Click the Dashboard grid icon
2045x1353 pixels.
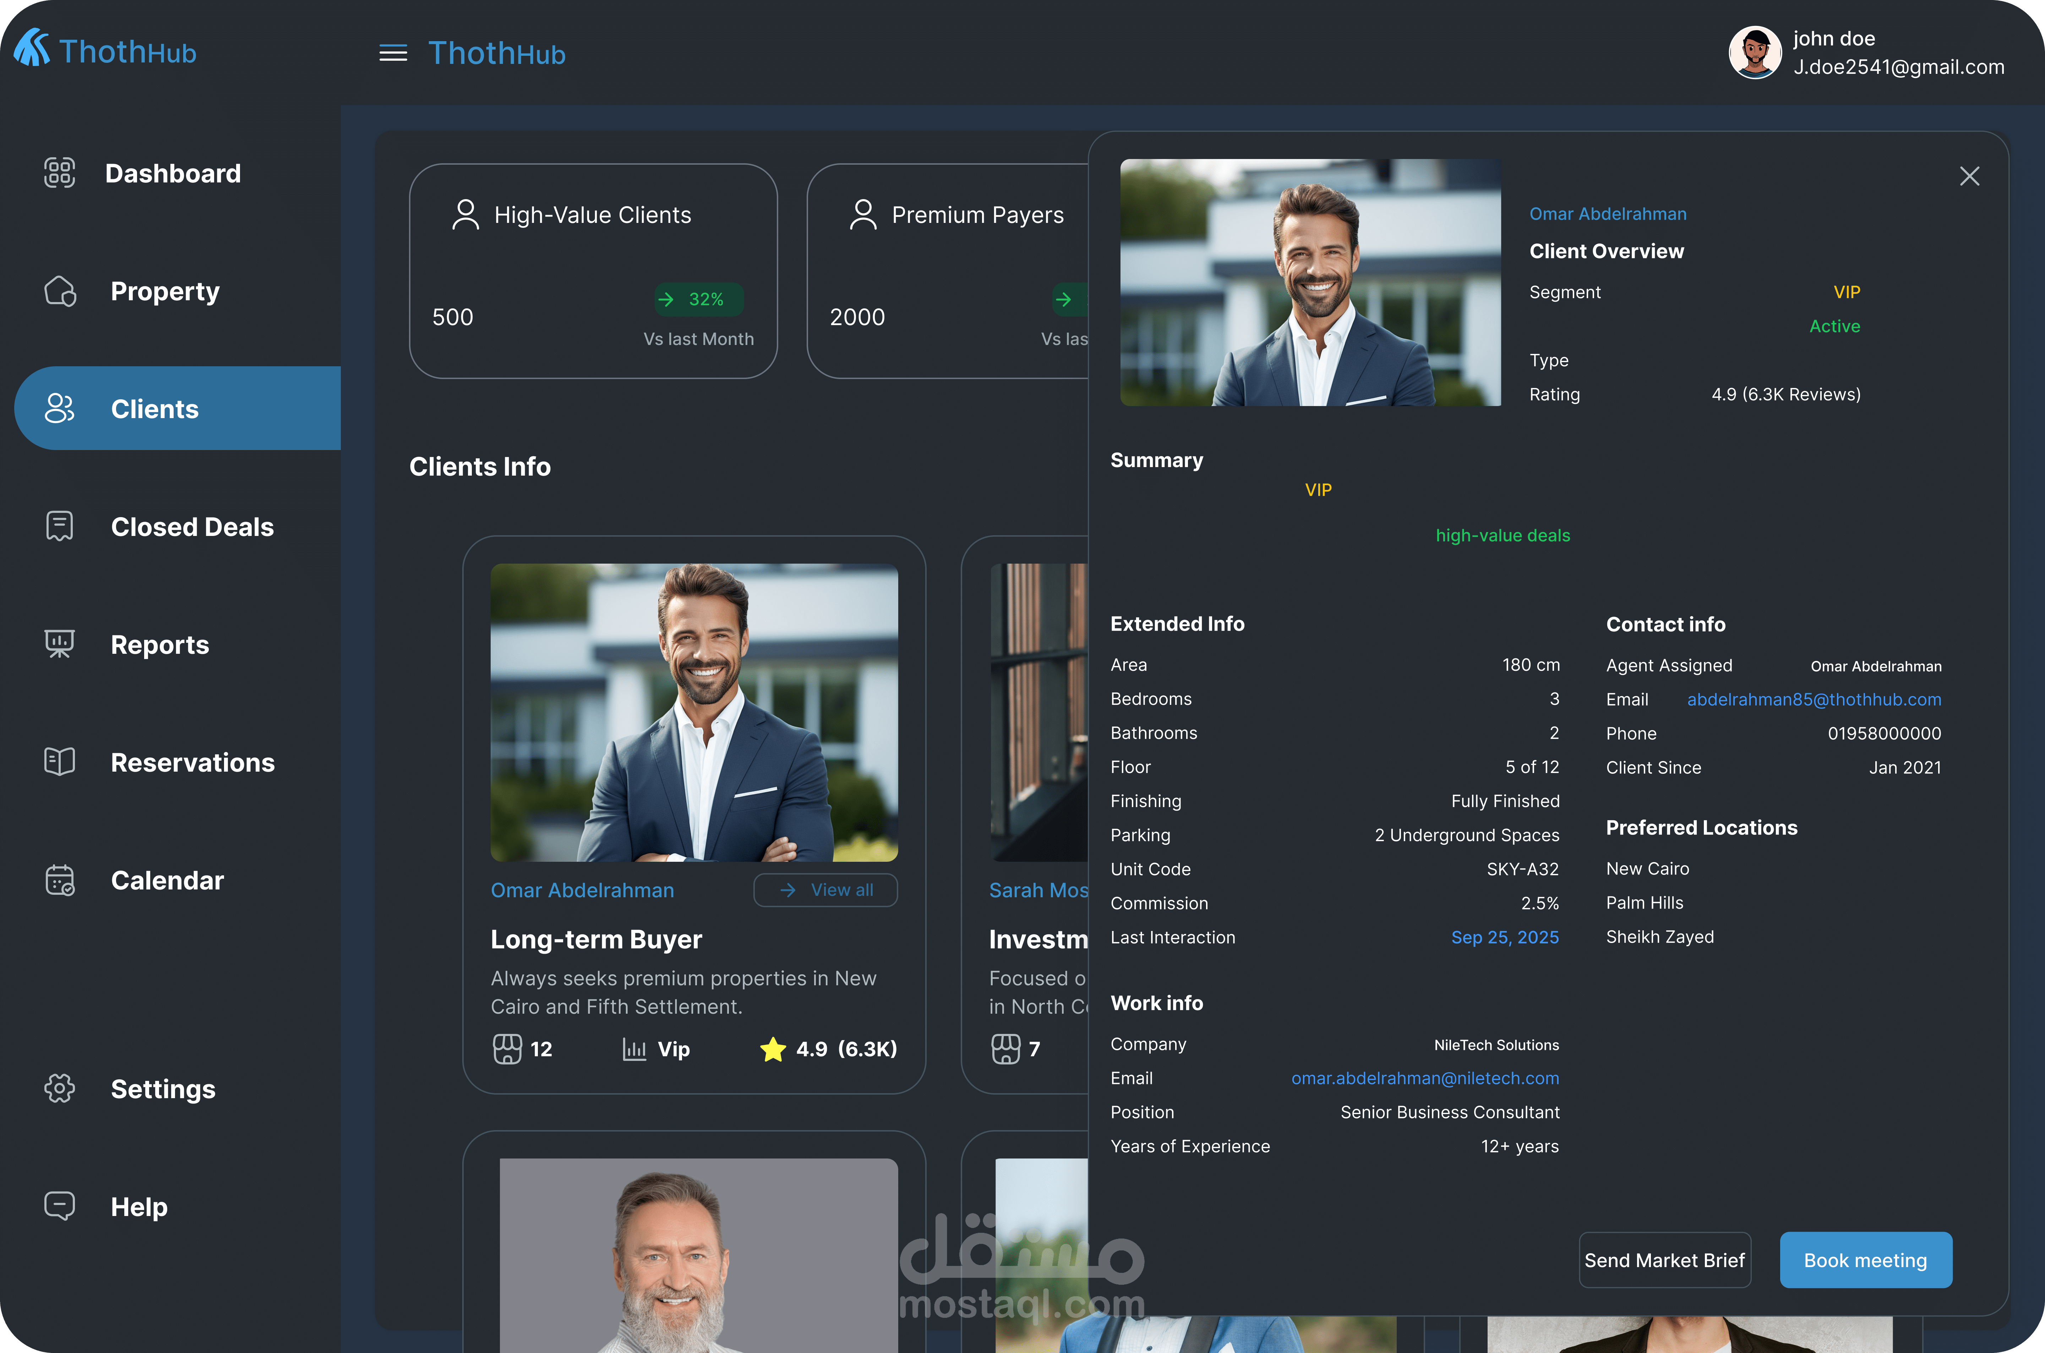click(60, 172)
